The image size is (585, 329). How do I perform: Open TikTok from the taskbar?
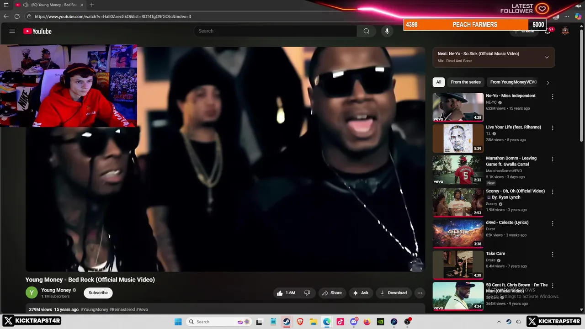click(340, 322)
